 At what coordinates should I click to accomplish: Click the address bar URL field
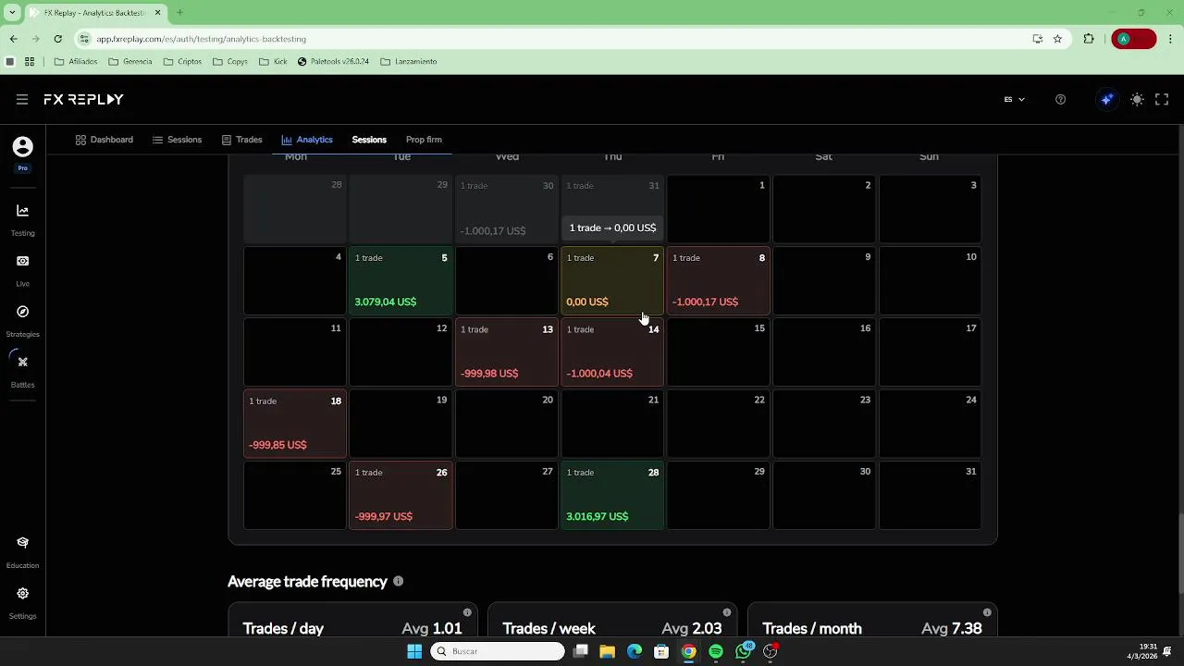(x=555, y=39)
